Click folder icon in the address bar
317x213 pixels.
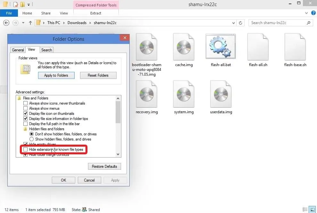(38, 22)
